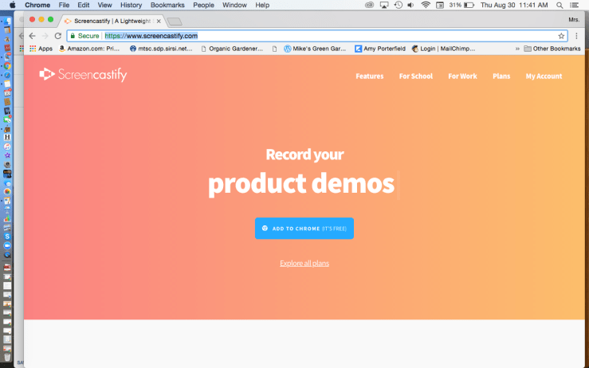Click the volume icon in menu bar

click(x=410, y=5)
